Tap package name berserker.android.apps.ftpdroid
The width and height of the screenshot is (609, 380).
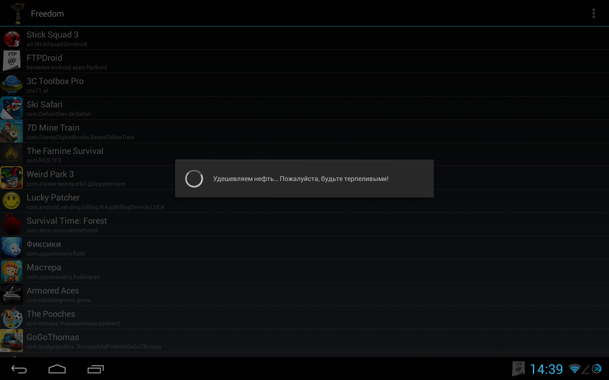pos(67,67)
